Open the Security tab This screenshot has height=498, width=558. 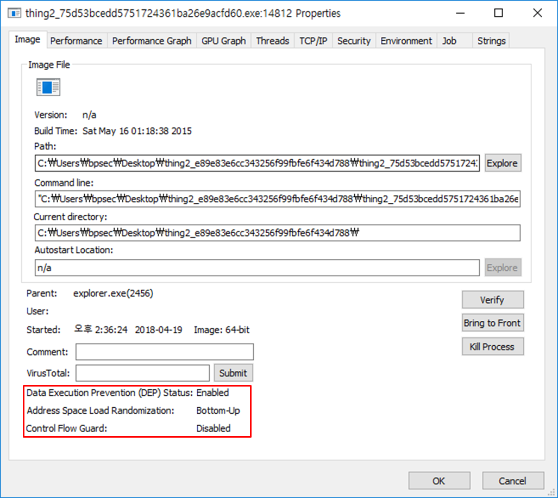coord(354,41)
